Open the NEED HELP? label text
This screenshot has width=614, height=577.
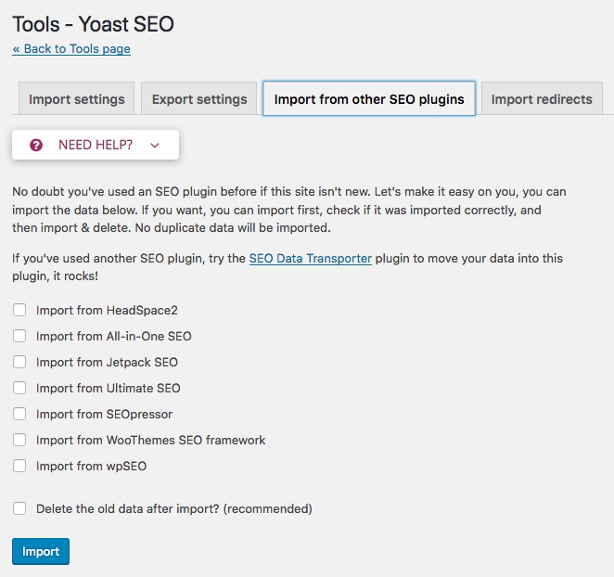96,145
